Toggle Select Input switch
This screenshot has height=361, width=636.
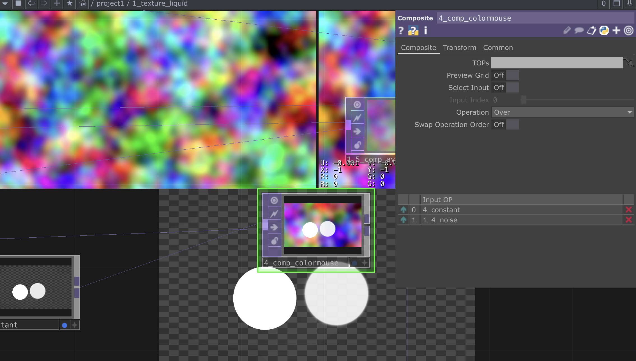click(x=505, y=88)
